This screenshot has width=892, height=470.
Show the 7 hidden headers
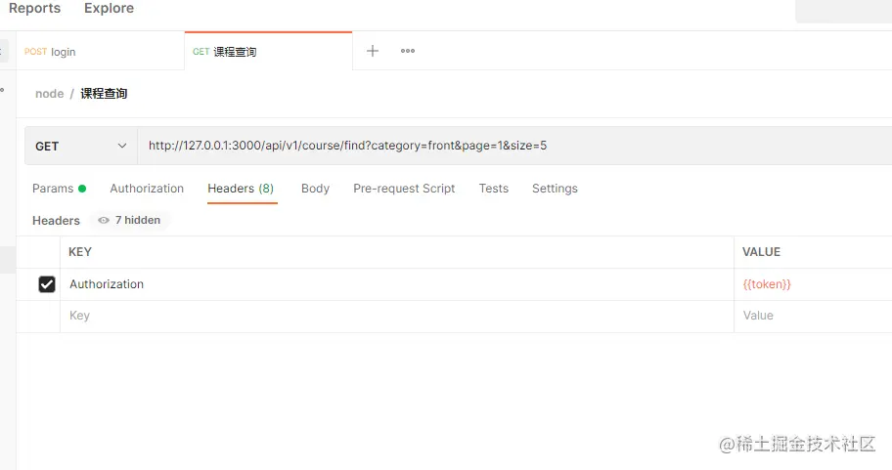click(129, 220)
